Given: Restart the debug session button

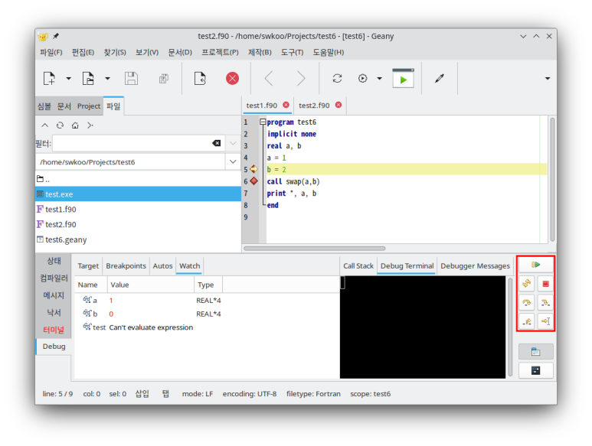Looking at the screenshot, I should (527, 284).
